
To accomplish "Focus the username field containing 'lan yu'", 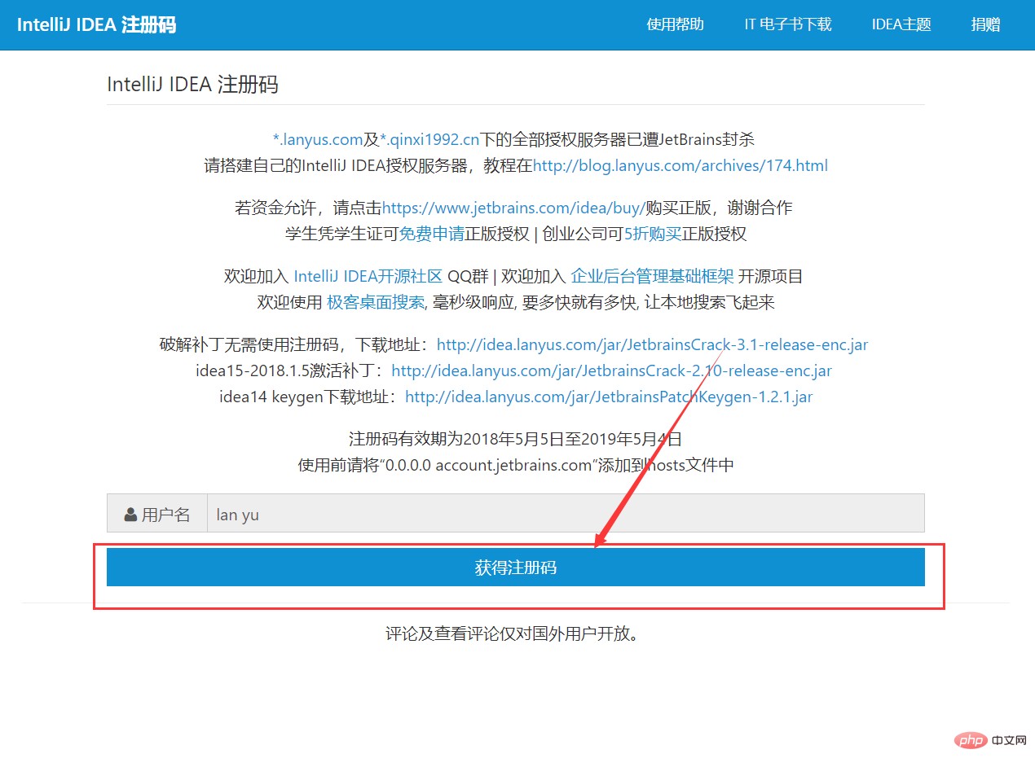I will pos(565,514).
